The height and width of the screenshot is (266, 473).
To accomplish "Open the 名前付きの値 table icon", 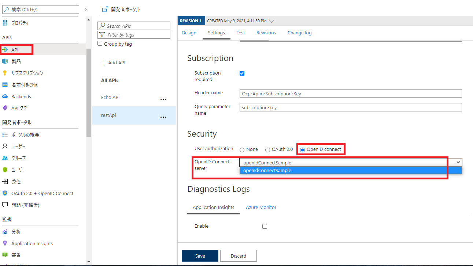I will click(x=5, y=85).
